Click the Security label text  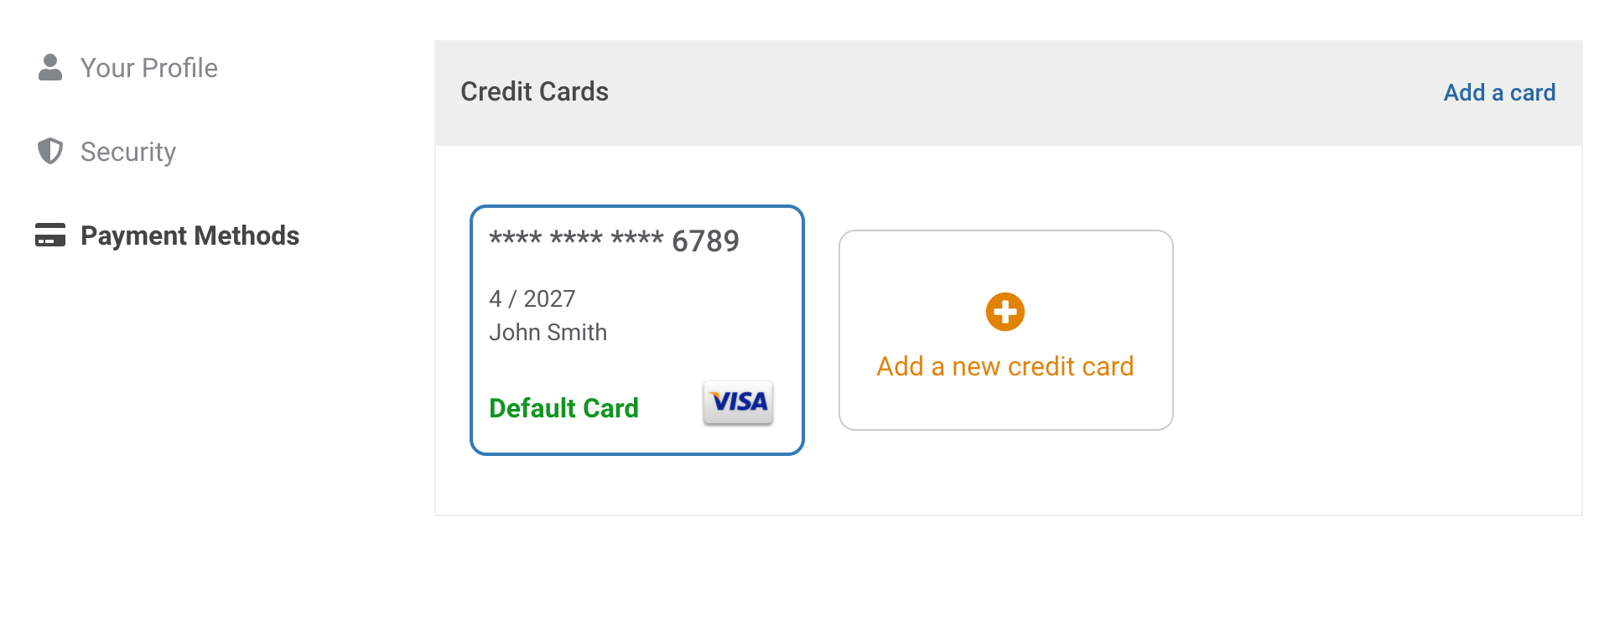pyautogui.click(x=128, y=152)
